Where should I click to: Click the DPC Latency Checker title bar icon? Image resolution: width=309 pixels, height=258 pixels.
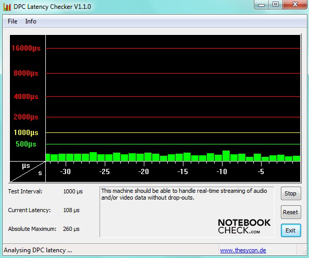point(7,7)
